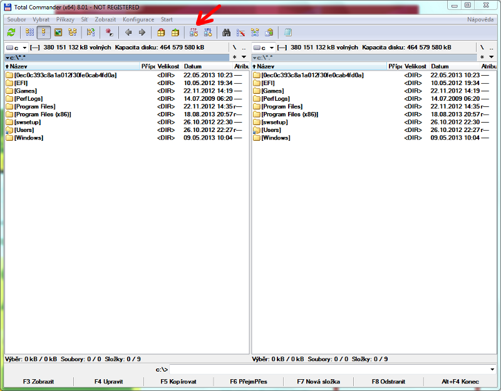Click F5 Kopírovat button
The width and height of the screenshot is (501, 391).
(x=178, y=382)
